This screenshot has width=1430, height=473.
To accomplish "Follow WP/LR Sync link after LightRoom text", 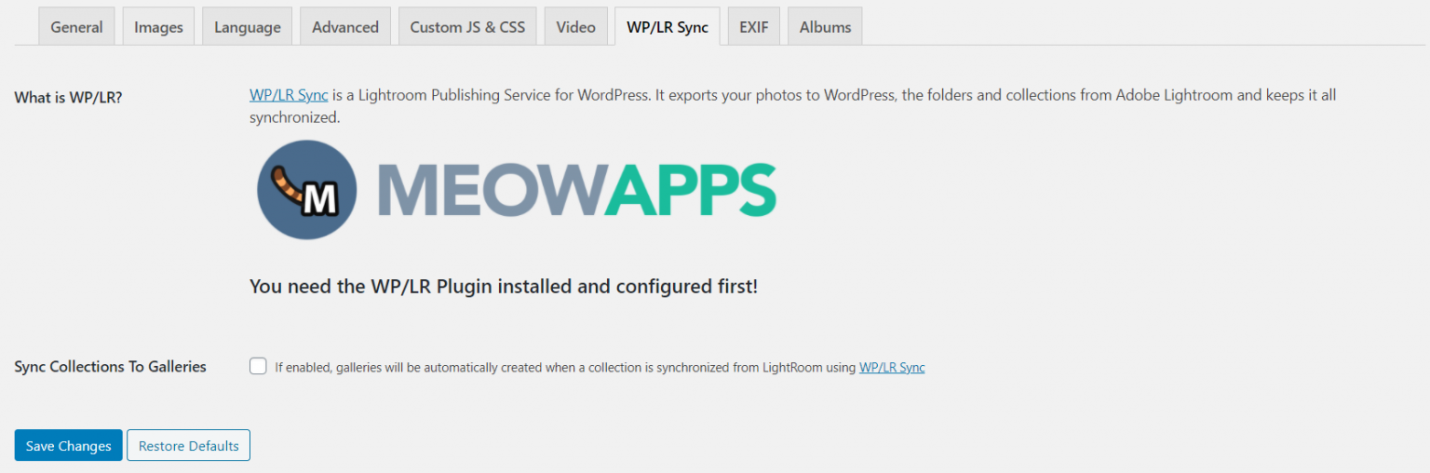I will click(892, 368).
